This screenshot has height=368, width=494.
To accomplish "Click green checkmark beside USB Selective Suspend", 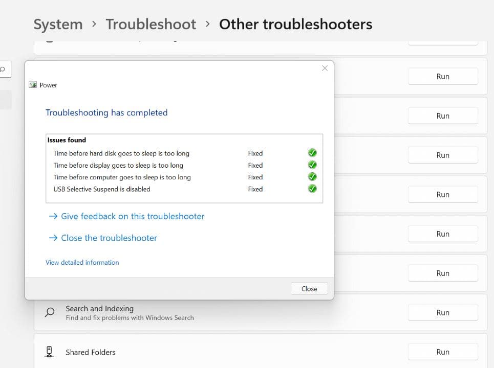I will [x=312, y=189].
